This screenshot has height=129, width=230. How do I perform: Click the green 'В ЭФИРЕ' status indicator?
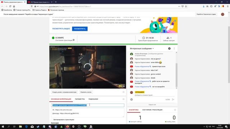tap(53, 38)
